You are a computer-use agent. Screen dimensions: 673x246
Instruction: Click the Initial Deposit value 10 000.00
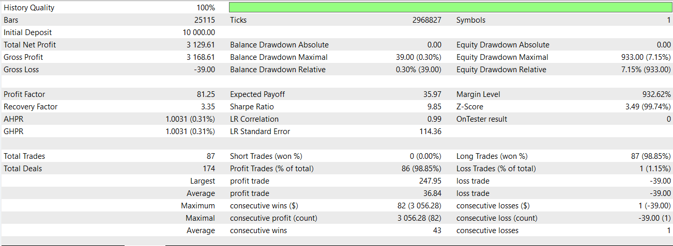click(196, 32)
